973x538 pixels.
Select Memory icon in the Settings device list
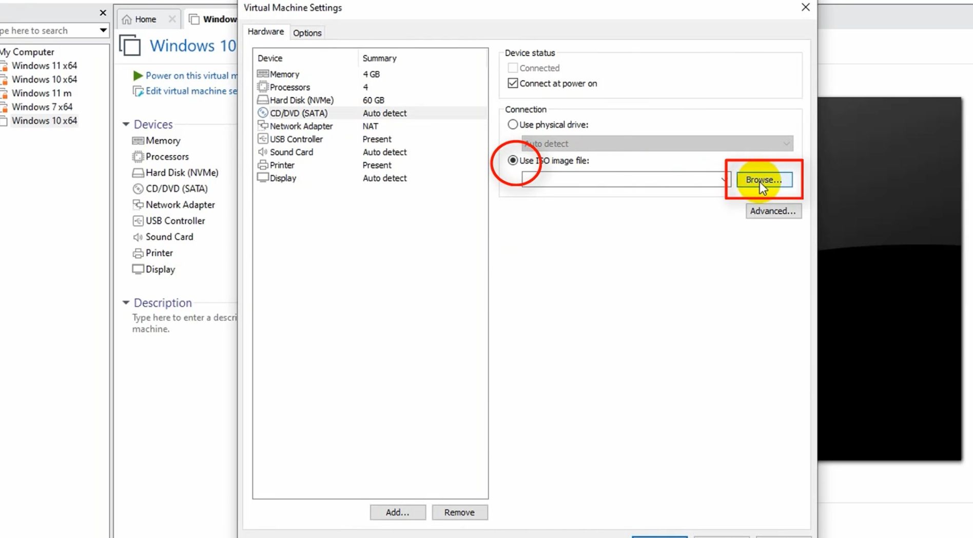pos(263,74)
